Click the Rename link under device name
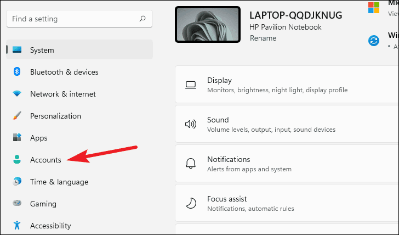399x235 pixels. [x=263, y=38]
